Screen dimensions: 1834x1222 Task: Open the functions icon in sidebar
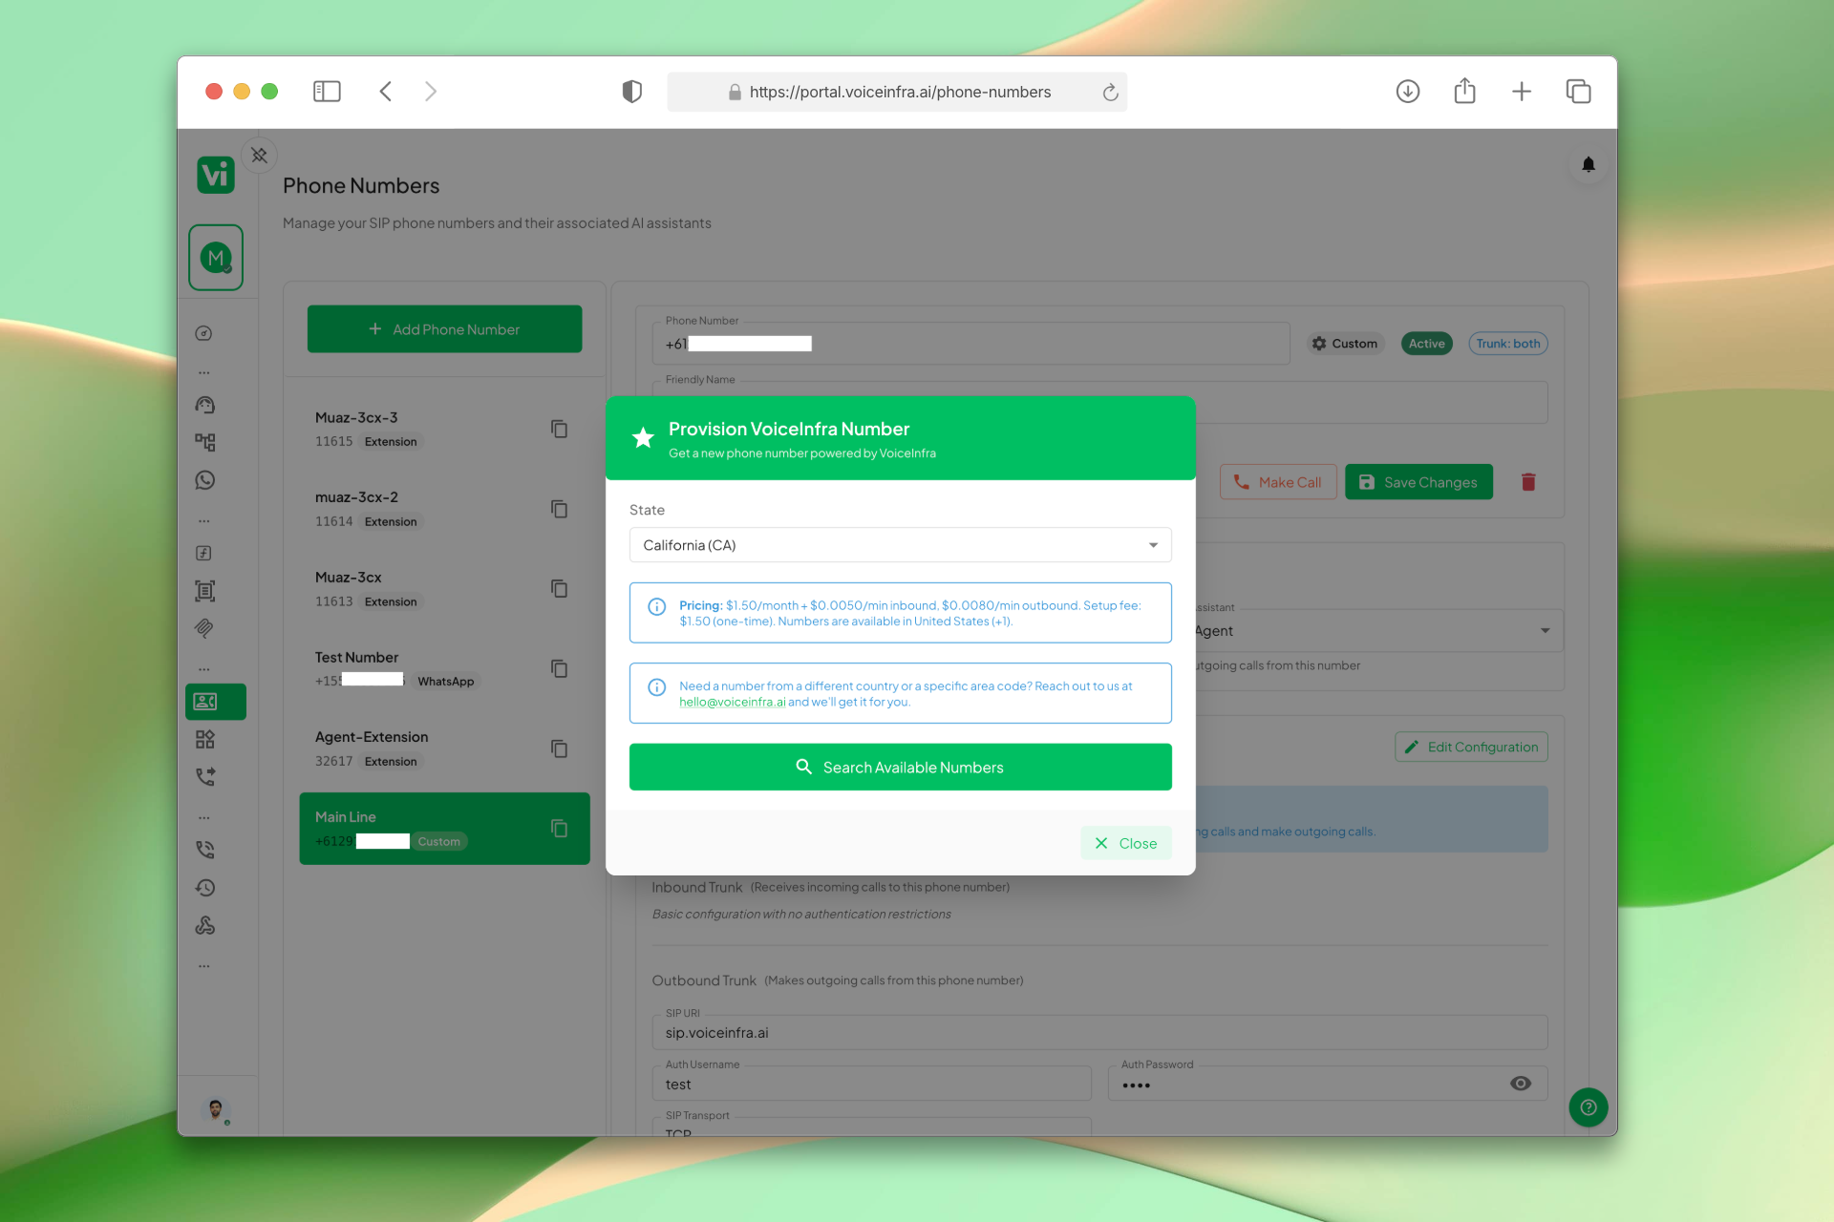tap(203, 553)
